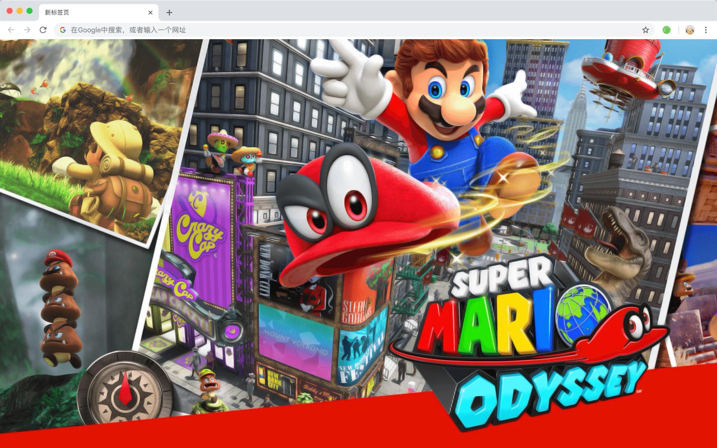Screen dimensions: 717x448
Task: Click the Google logo in the address bar
Action: (x=63, y=30)
